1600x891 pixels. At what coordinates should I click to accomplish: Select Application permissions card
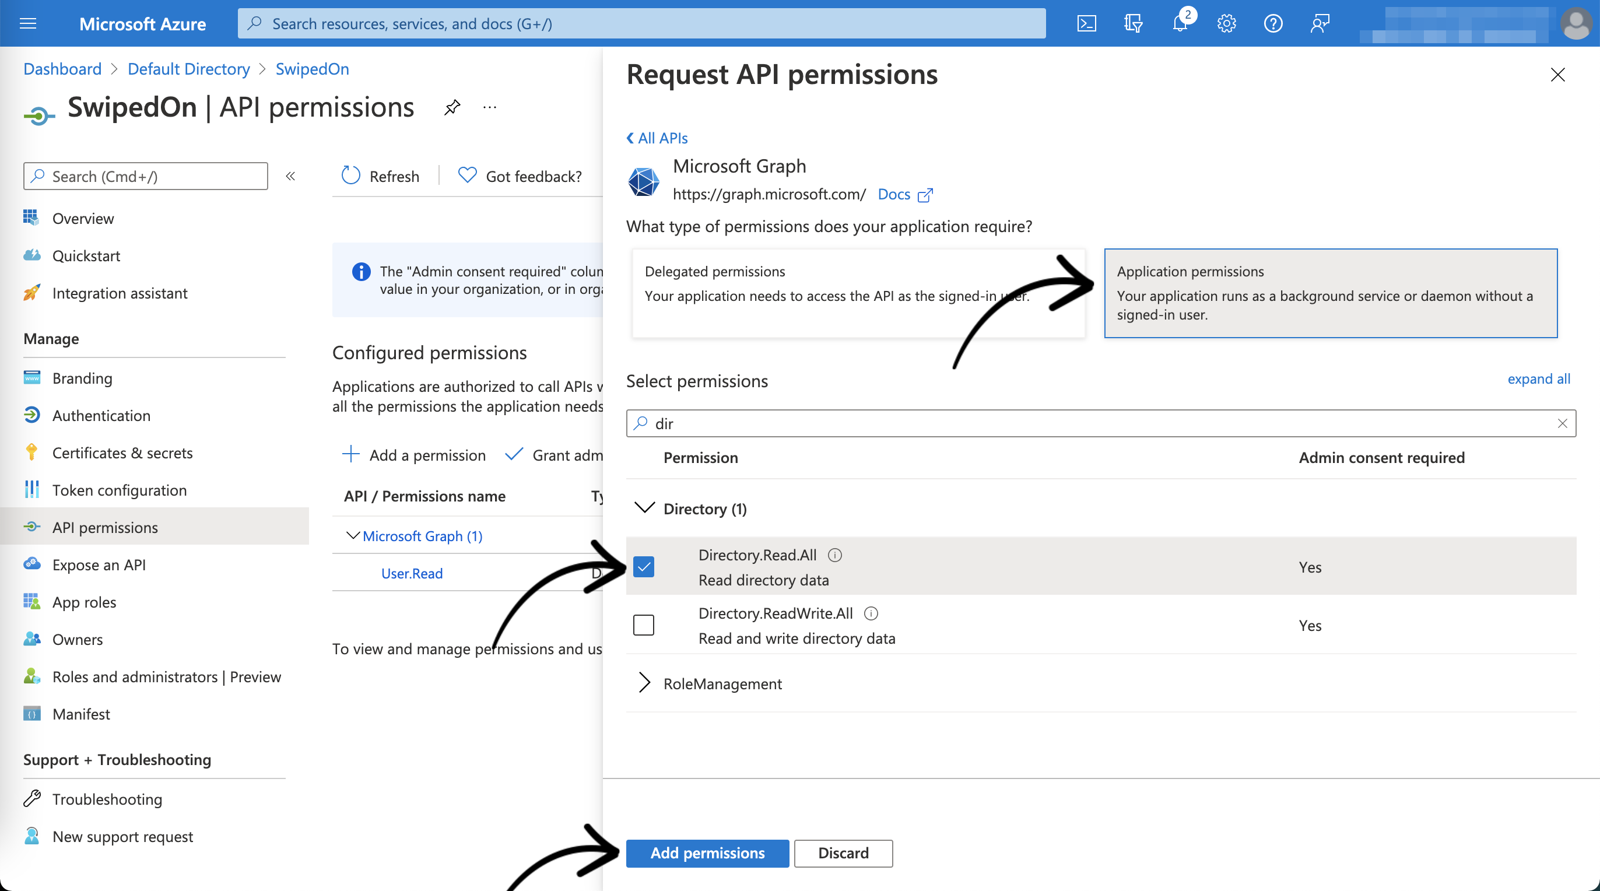1331,293
